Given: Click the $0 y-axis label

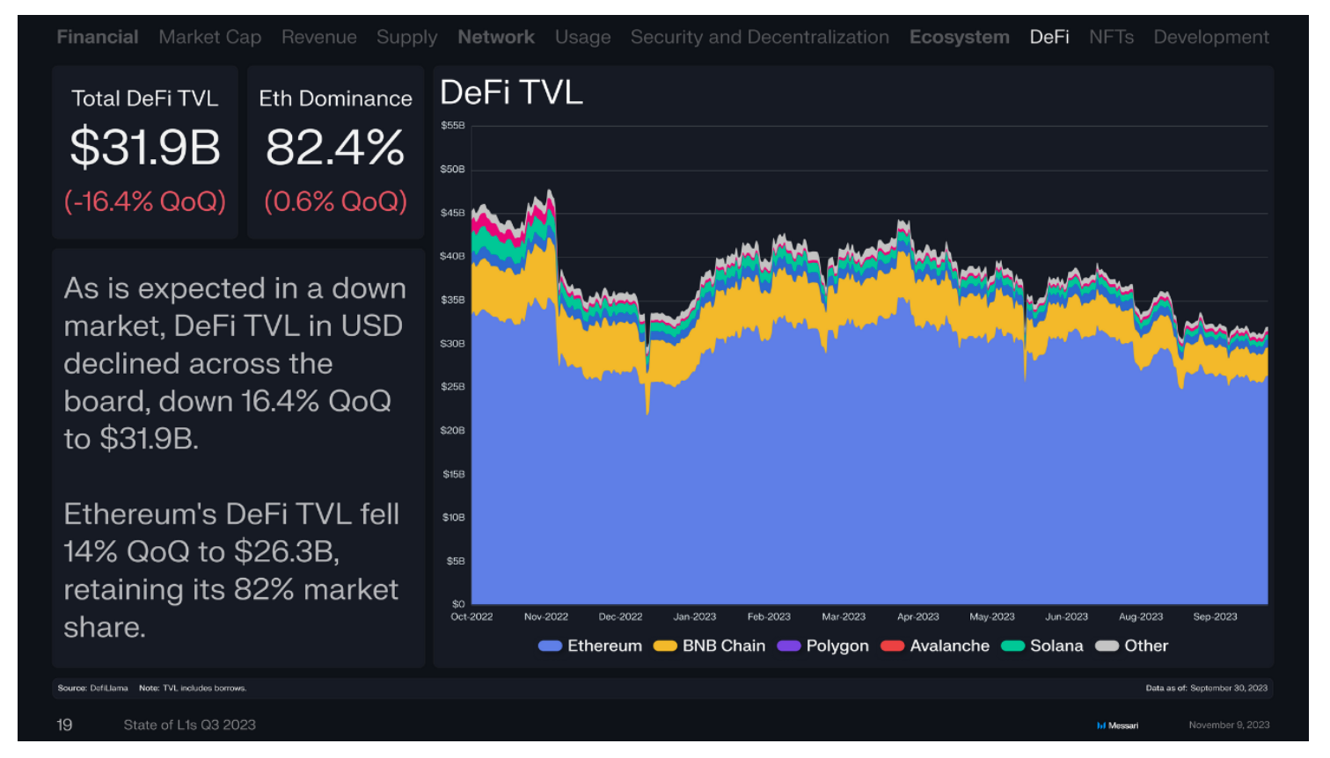Looking at the screenshot, I should click(458, 604).
